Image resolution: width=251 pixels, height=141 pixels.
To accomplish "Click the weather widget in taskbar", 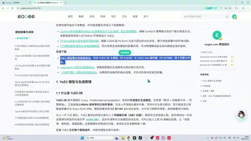I will coord(8,138).
